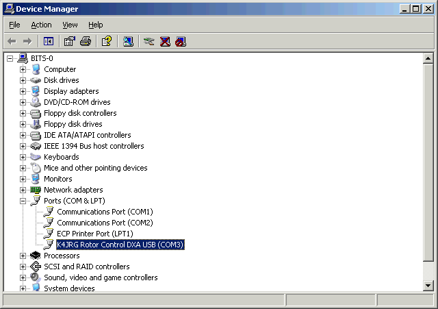Viewport: 438px width, 309px height.
Task: Close the Device Manager window
Action: click(428, 9)
